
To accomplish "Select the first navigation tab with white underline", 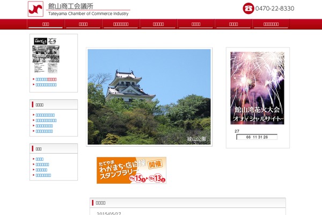I will (46, 24).
